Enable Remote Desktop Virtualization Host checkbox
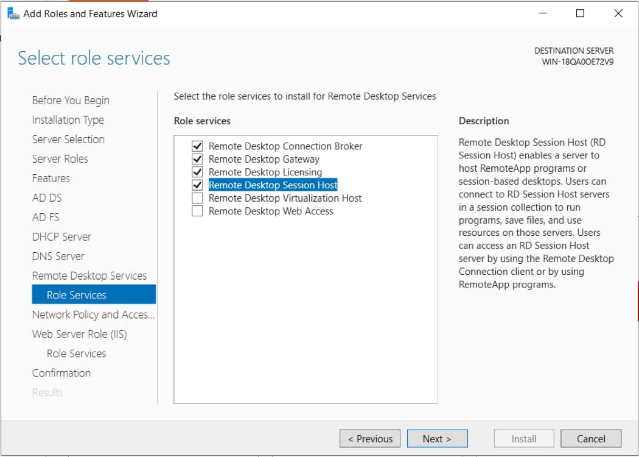Screen dimensions: 639x457 197,198
